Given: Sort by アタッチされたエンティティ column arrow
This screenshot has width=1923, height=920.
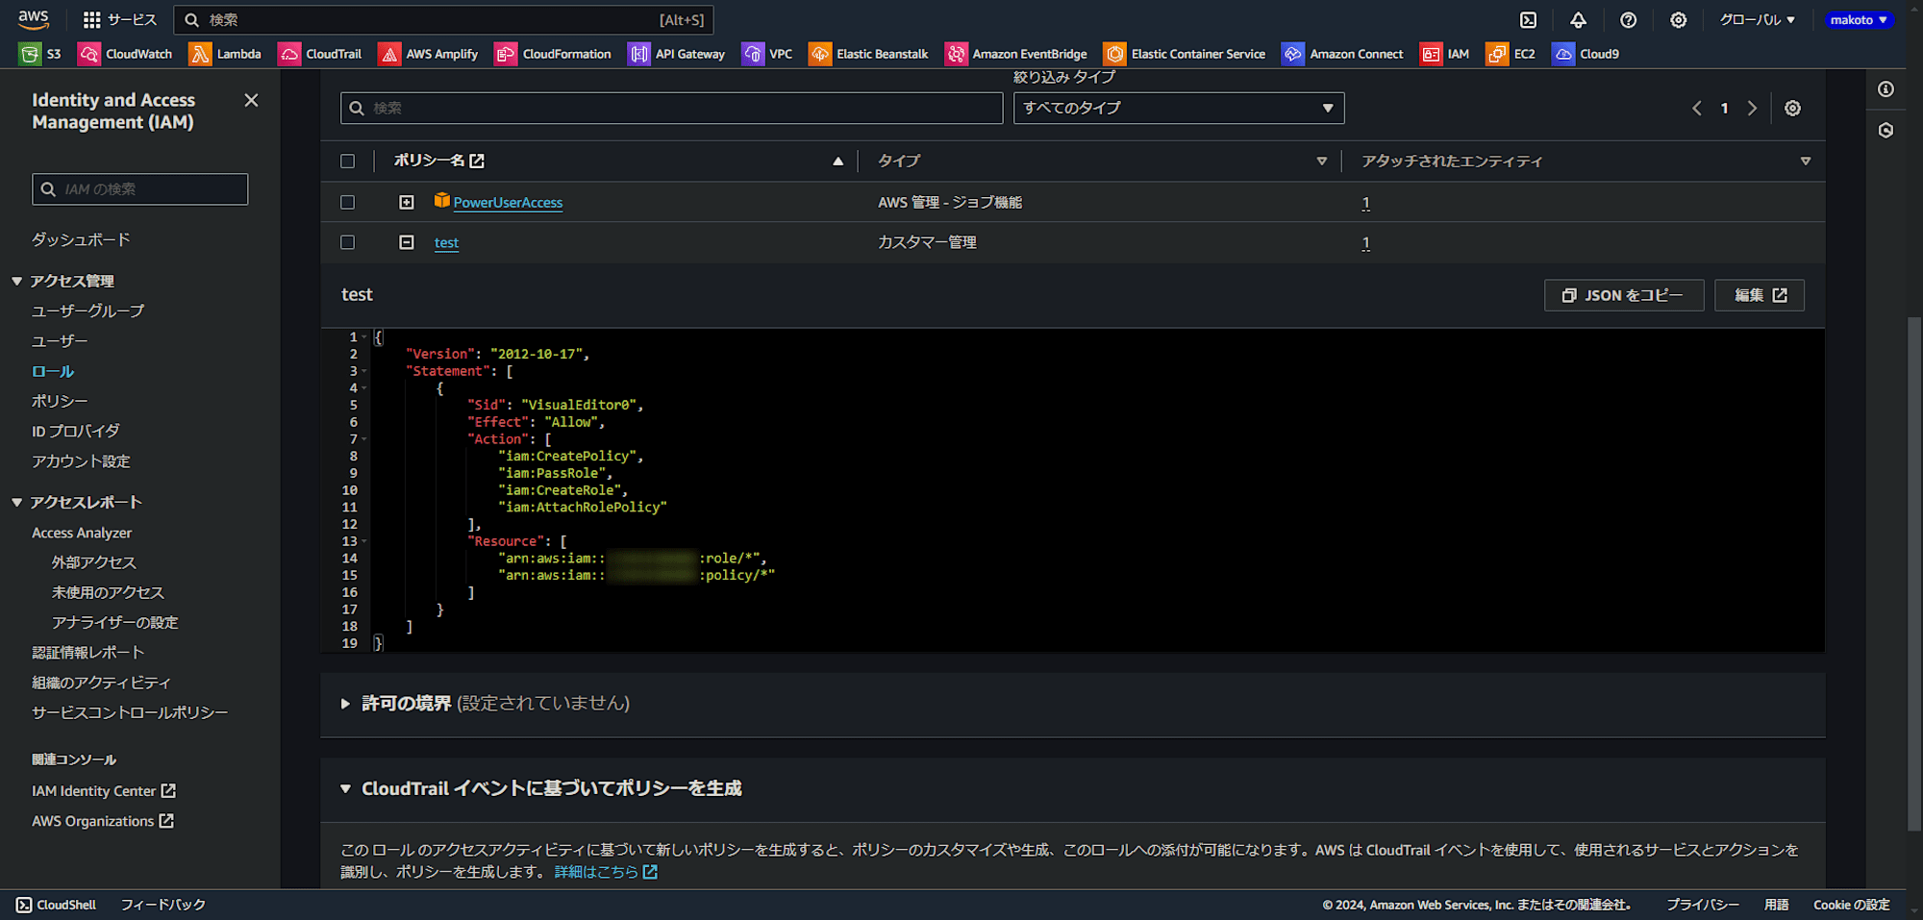Looking at the screenshot, I should 1805,162.
